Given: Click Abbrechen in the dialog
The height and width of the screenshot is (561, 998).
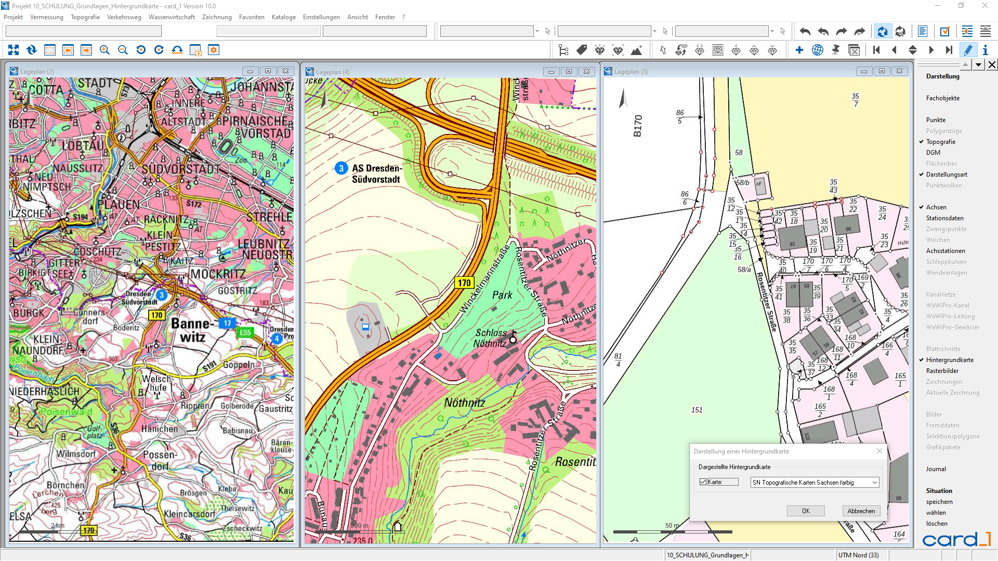Looking at the screenshot, I should tap(861, 511).
